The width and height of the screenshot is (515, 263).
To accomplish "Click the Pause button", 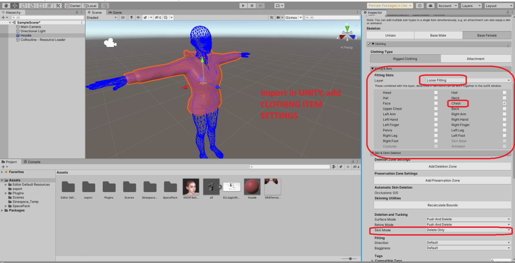I will coord(252,6).
